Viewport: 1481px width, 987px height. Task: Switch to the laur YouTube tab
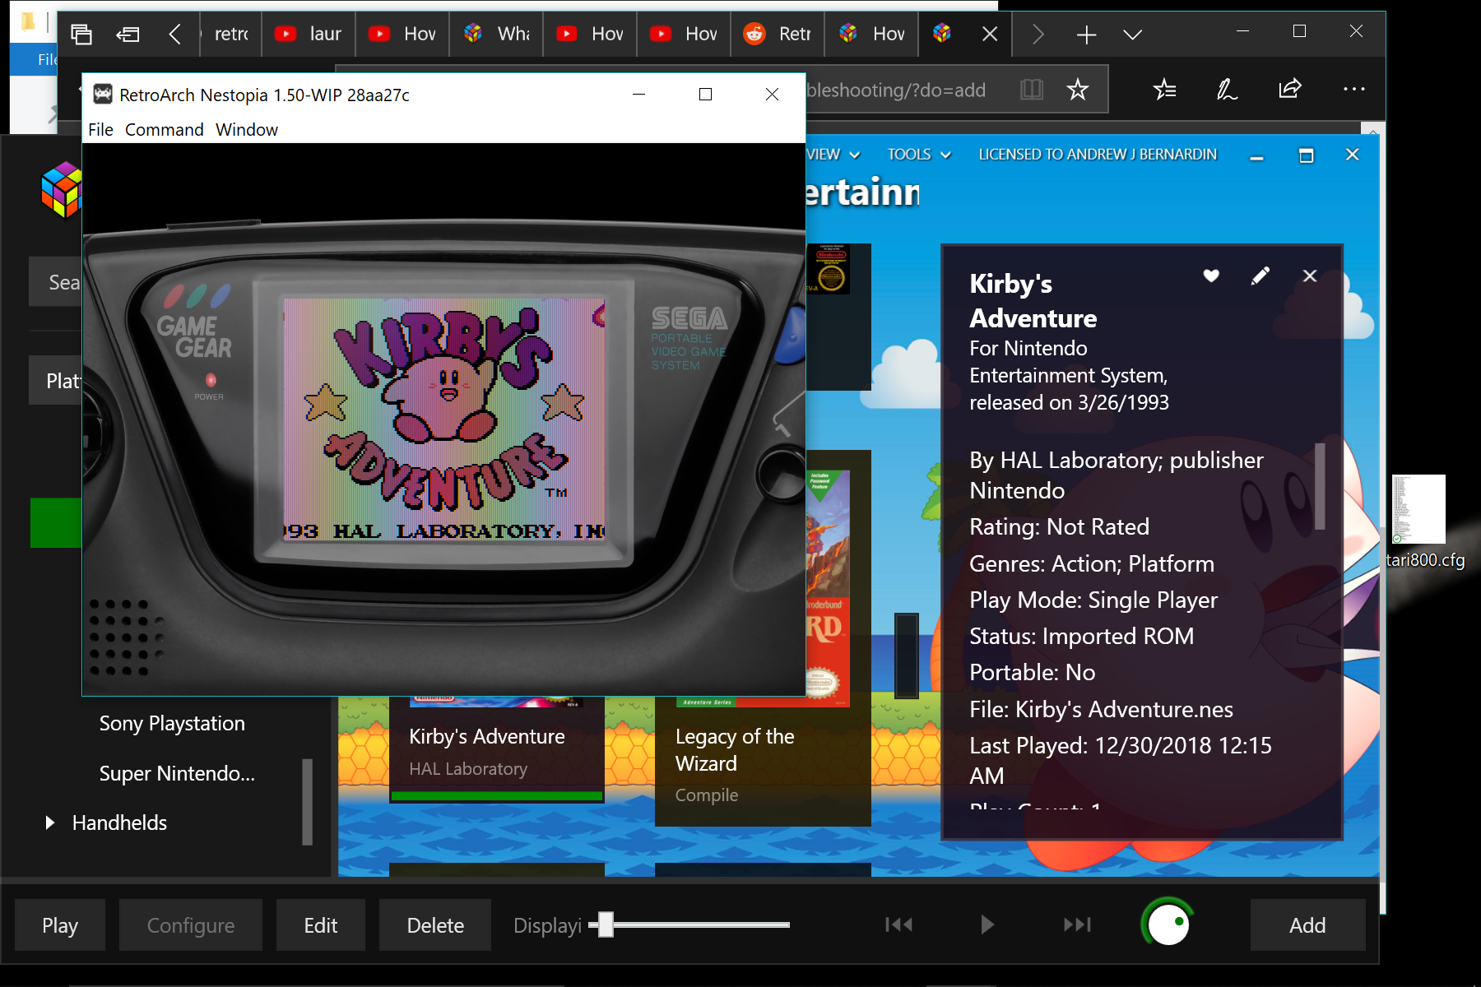[309, 34]
